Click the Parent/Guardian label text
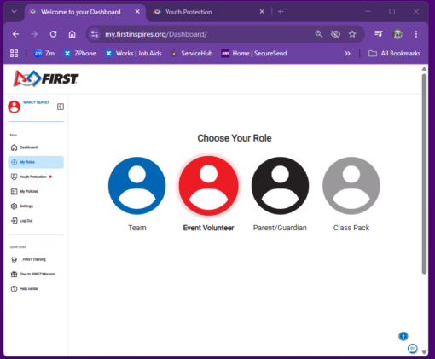Image resolution: width=435 pixels, height=359 pixels. coord(280,228)
